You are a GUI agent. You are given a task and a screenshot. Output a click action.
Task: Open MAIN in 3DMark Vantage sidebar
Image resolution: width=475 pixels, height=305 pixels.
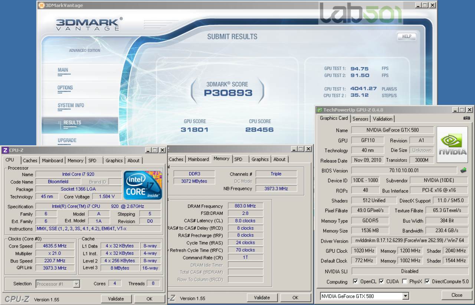pos(63,70)
